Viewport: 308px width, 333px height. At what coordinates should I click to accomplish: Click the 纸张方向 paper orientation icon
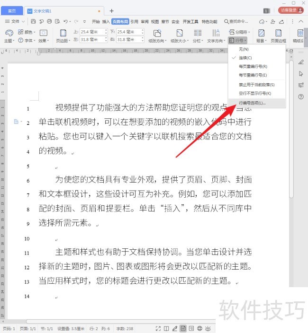tap(157, 33)
